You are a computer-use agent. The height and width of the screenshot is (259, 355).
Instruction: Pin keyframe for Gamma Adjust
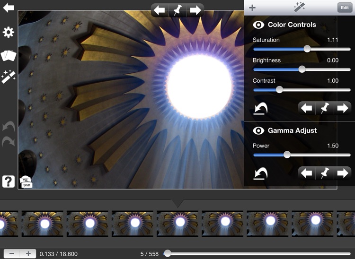[325, 173]
